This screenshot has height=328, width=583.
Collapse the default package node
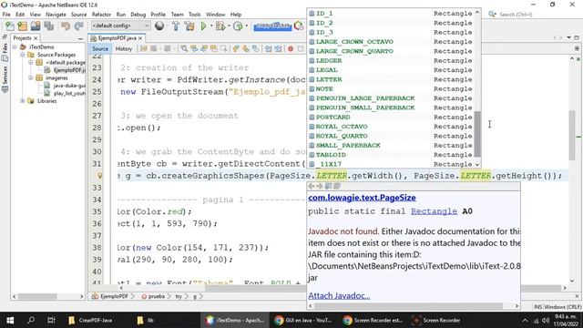point(30,63)
